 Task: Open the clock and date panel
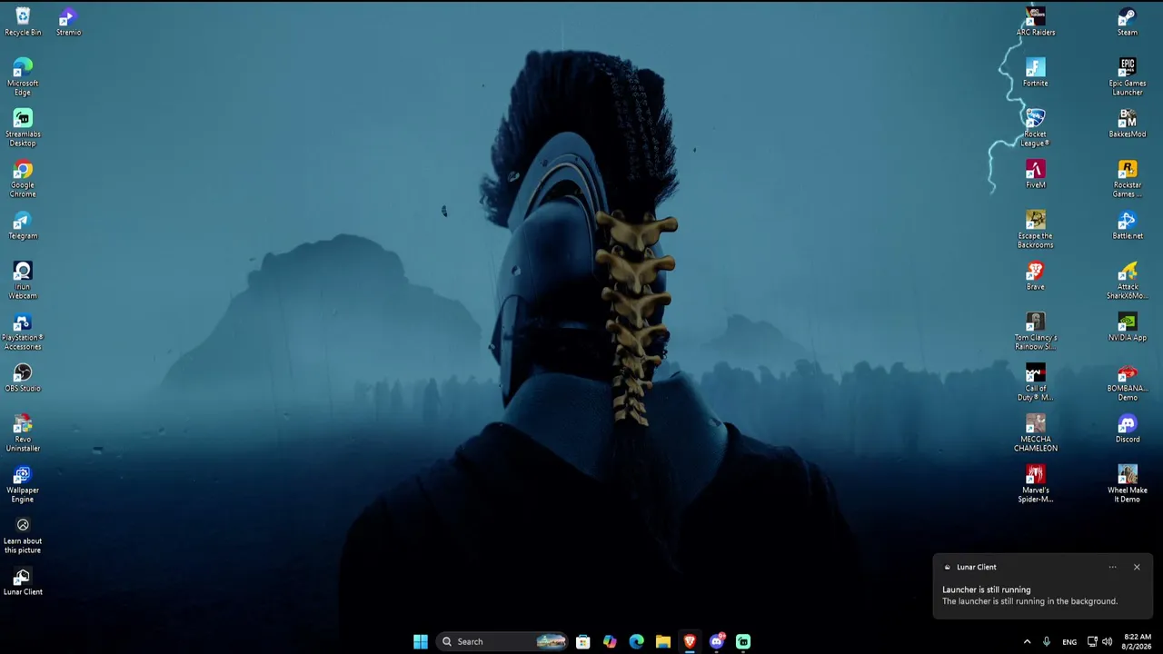point(1138,641)
